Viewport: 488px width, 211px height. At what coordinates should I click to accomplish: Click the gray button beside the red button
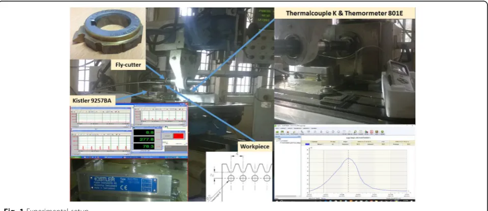[167, 136]
